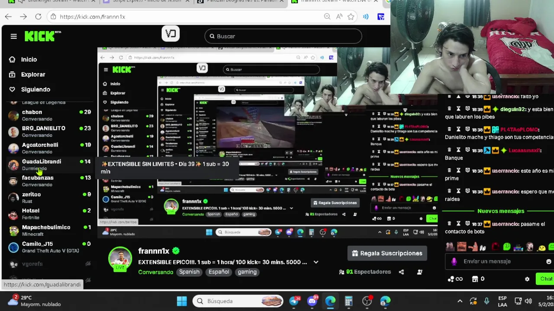This screenshot has height=311, width=554.
Task: Open the Windows Start menu
Action: (182, 301)
